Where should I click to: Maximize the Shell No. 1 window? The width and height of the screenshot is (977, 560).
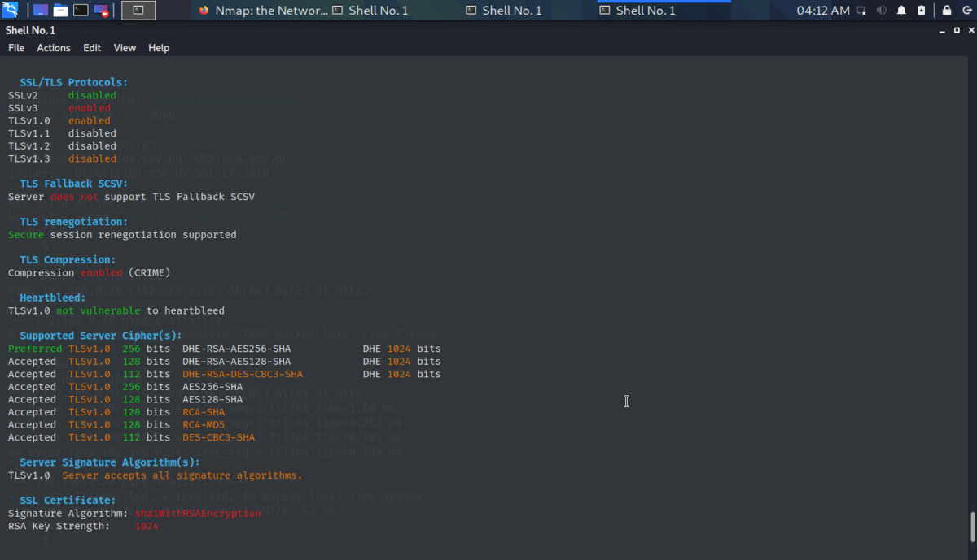point(955,30)
